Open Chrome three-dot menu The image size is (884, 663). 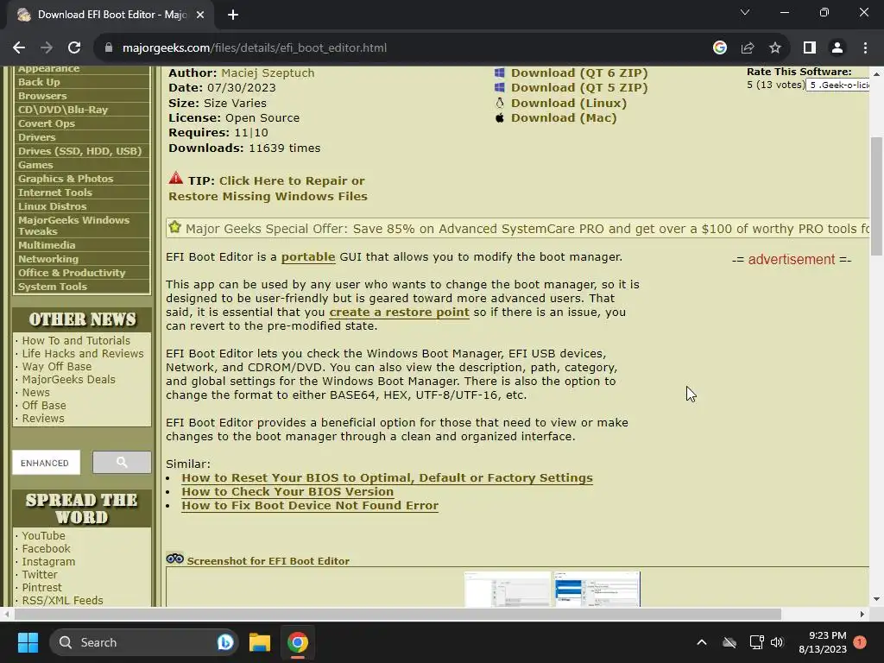click(x=865, y=48)
